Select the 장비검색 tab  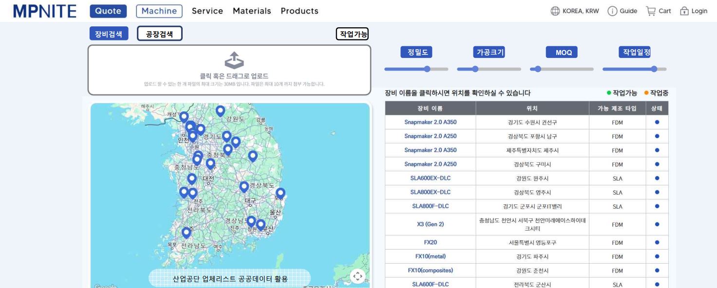[x=109, y=34]
